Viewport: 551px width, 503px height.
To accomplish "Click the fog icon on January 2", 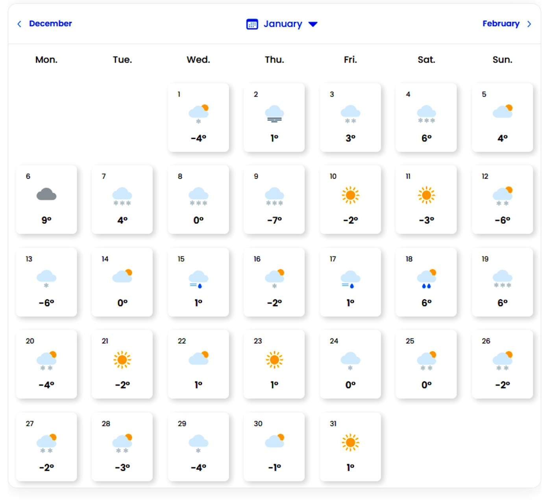I will click(274, 114).
